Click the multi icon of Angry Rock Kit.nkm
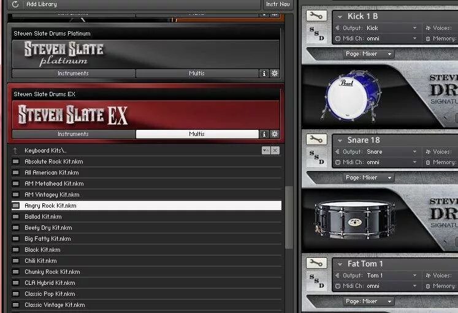The image size is (458, 313). point(15,205)
